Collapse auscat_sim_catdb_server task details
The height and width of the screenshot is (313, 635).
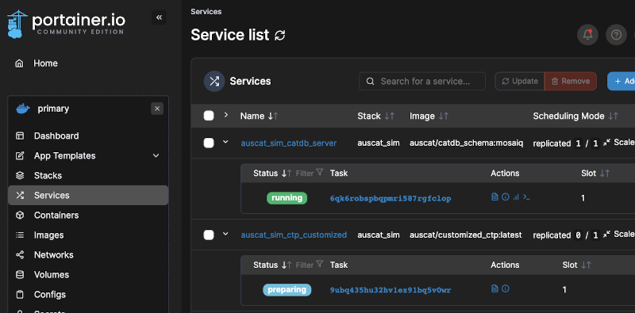coord(225,142)
